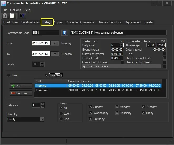
Task: Select the Time radio button
Action: 8,75
